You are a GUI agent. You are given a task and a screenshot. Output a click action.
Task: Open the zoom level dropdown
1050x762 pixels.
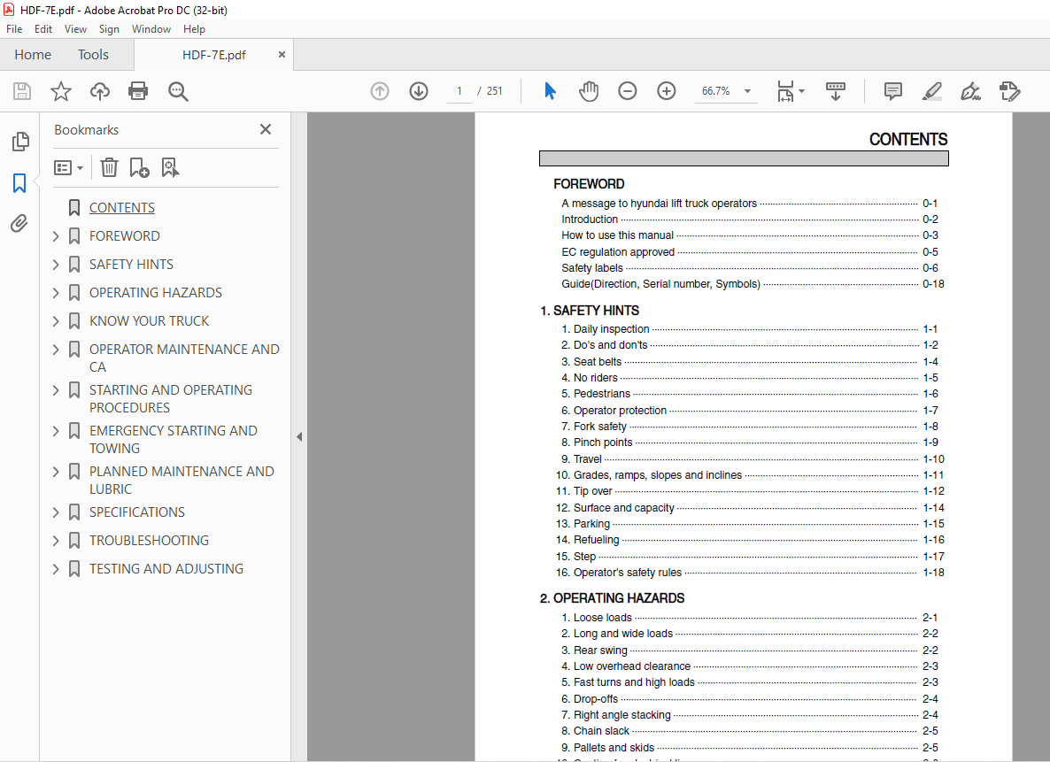747,91
